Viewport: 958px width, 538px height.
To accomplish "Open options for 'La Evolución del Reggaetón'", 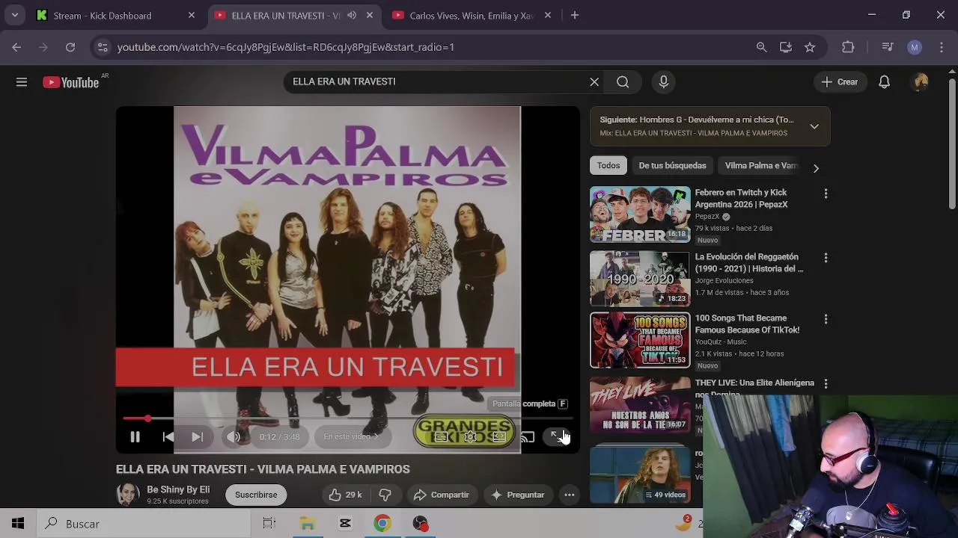I will click(x=826, y=258).
